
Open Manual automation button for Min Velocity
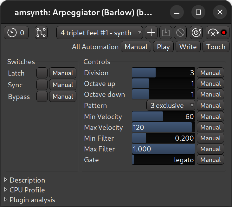[x=210, y=116]
